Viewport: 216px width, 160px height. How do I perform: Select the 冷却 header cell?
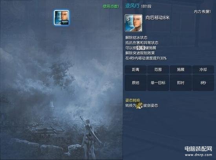pyautogui.click(x=203, y=70)
